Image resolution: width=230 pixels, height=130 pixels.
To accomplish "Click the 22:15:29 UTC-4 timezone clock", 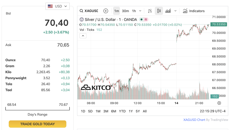I will (x=213, y=111).
